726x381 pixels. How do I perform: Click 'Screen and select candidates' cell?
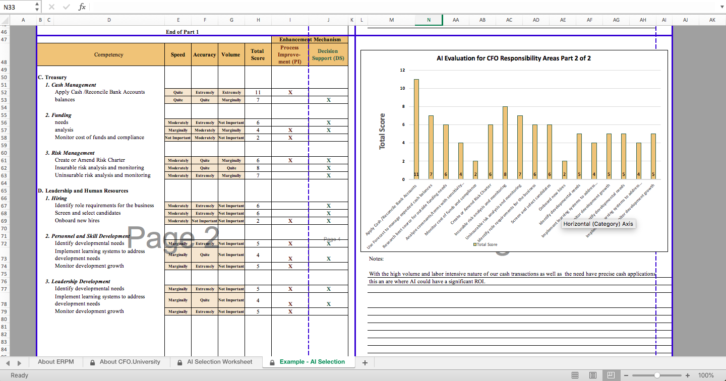coord(88,213)
